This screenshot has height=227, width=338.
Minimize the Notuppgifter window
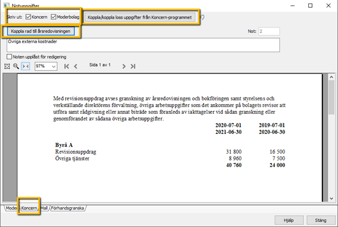point(293,6)
